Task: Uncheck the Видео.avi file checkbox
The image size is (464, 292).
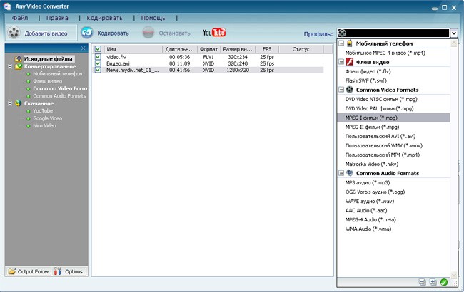Action: 98,63
